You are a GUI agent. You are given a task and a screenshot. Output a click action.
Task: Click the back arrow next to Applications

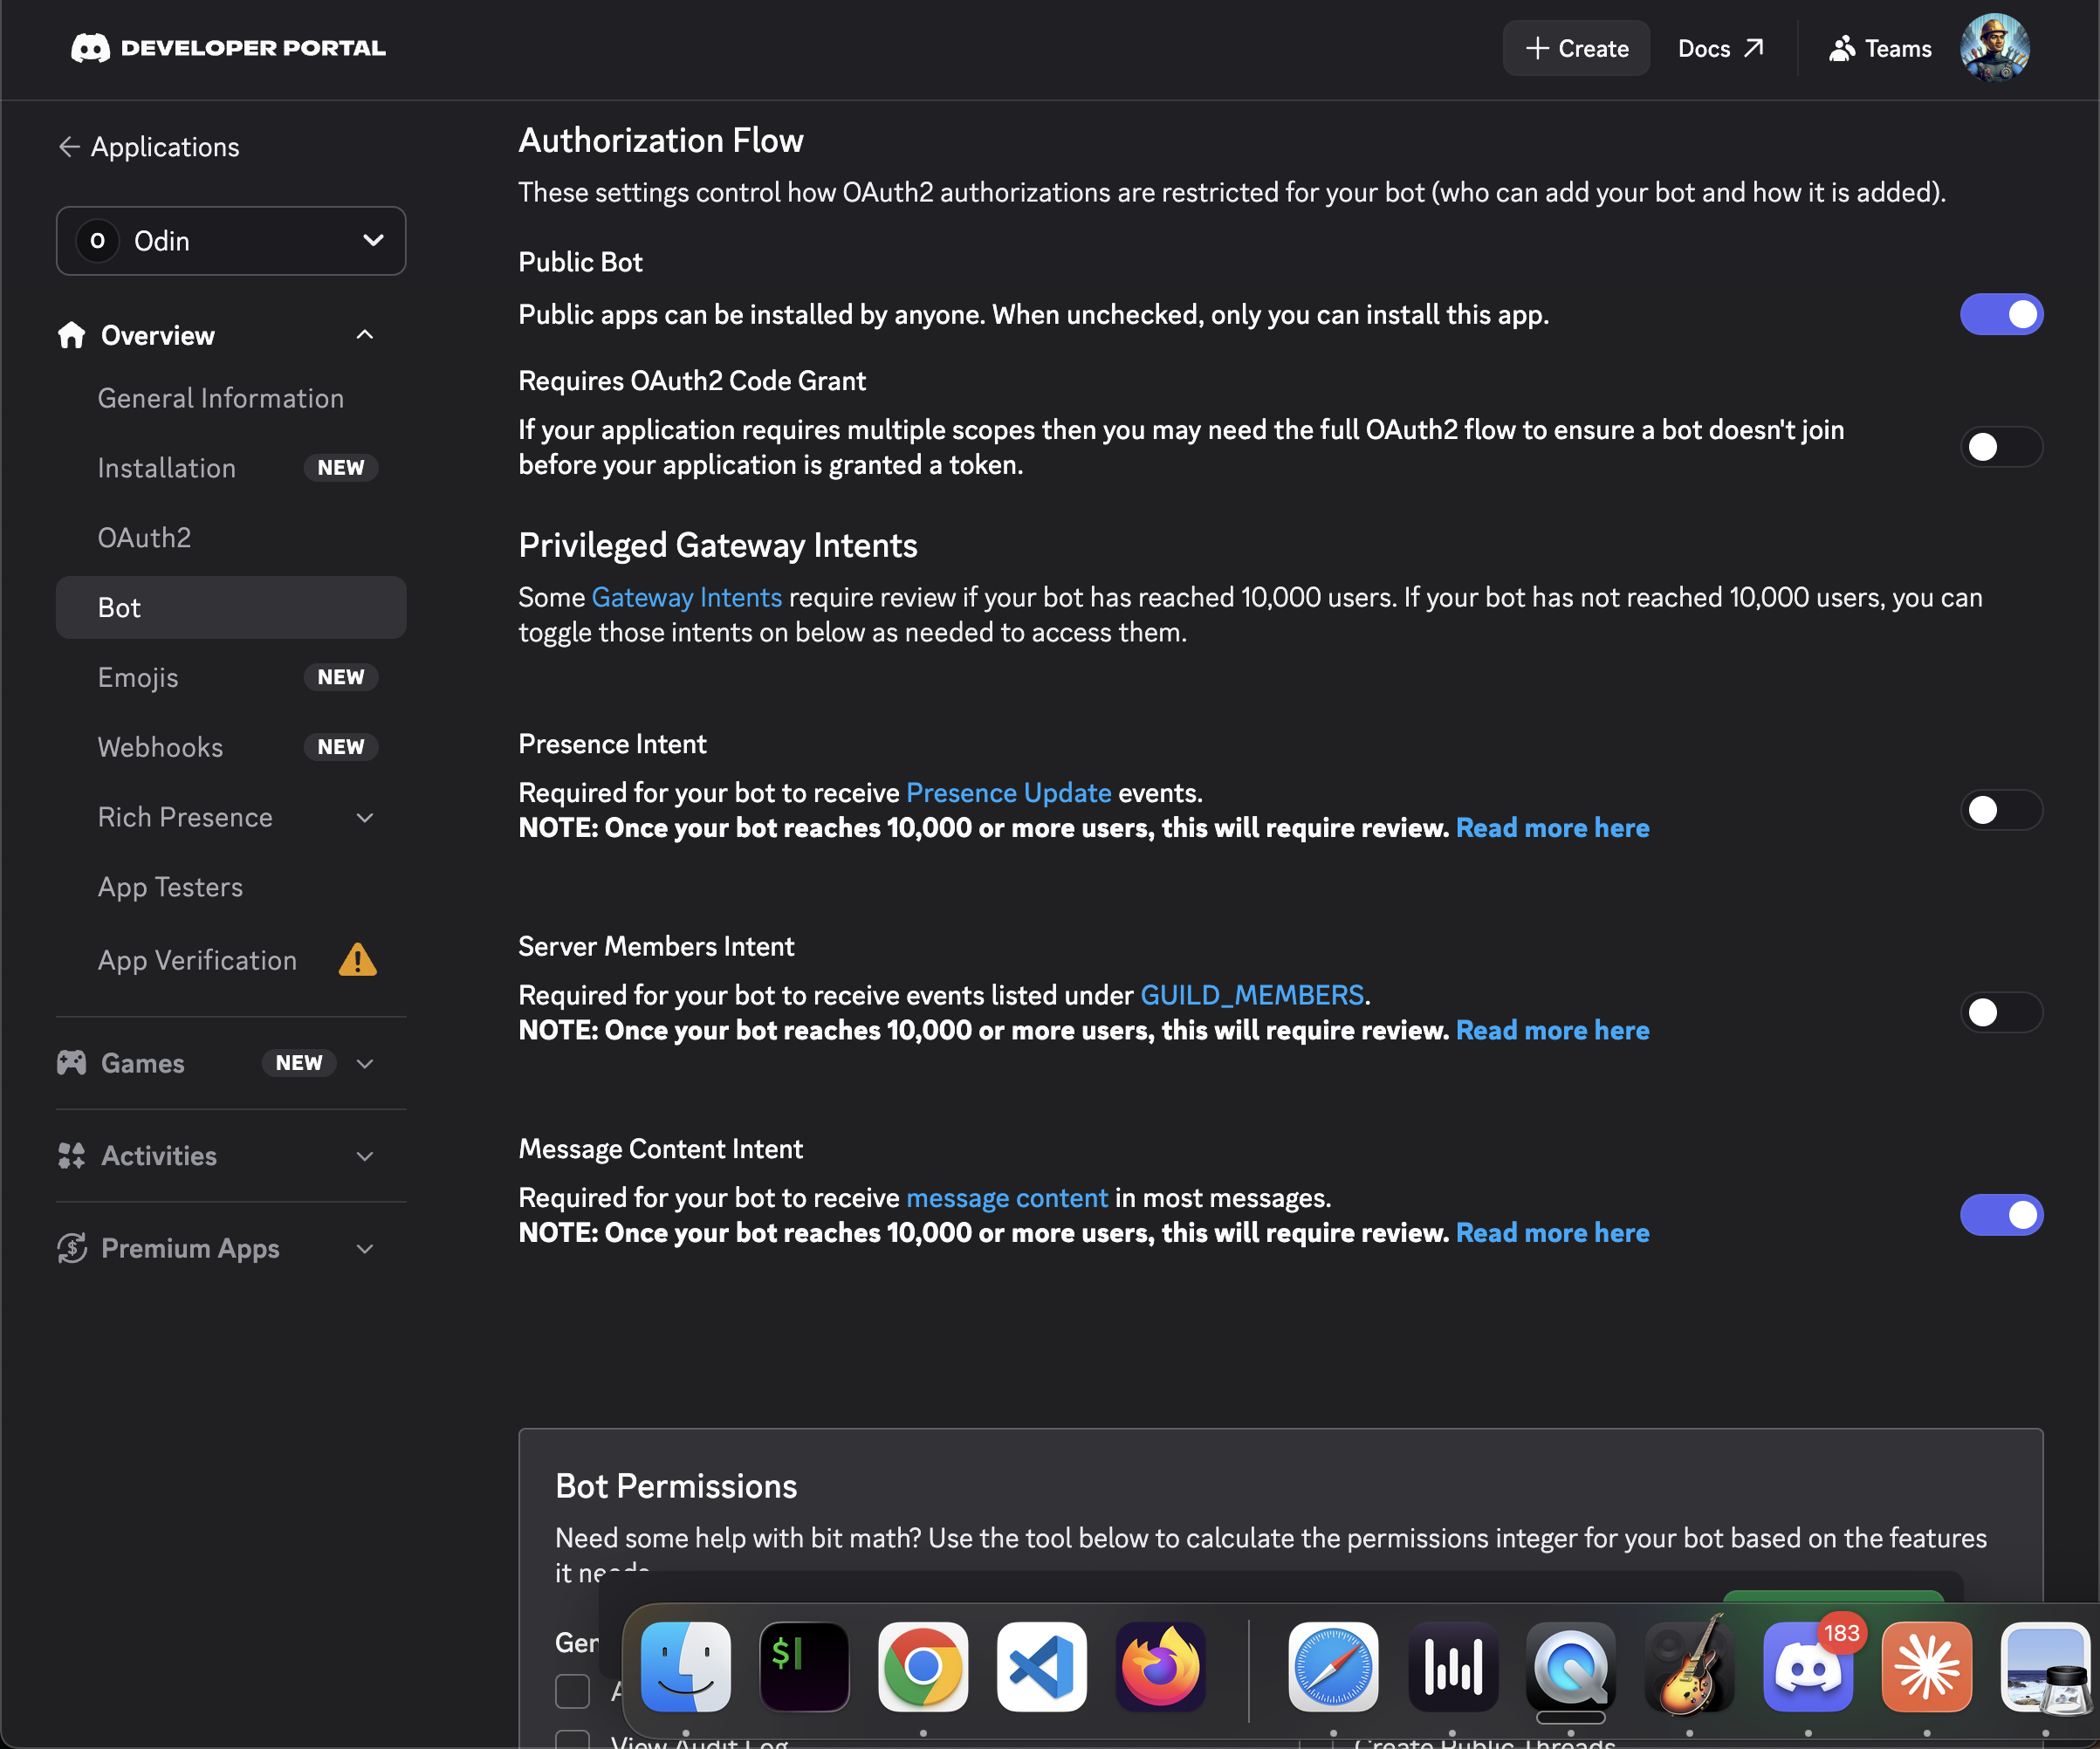click(x=69, y=147)
